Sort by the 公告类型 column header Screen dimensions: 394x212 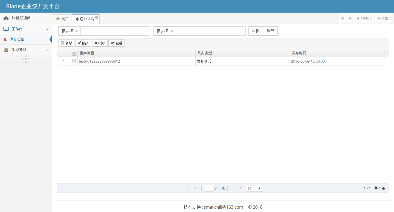243,53
